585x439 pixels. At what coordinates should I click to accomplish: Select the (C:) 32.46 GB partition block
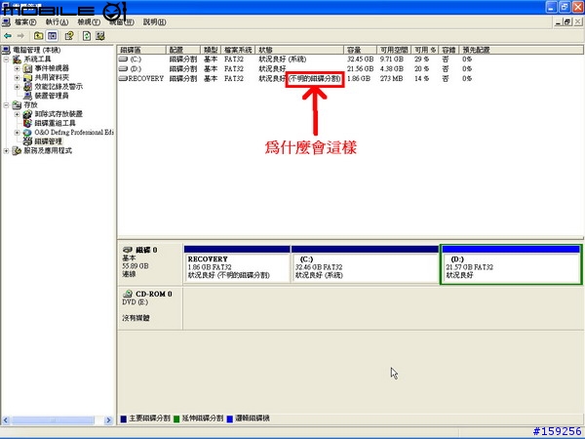point(365,264)
